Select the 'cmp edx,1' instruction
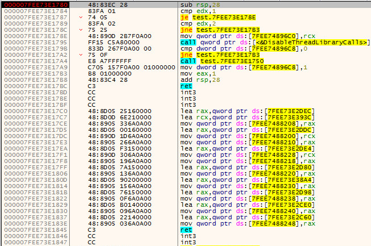 click(199, 11)
